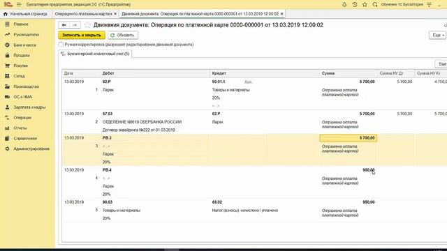
Task: Click the highlighted 5 700,00 amount cell
Action: pyautogui.click(x=348, y=138)
